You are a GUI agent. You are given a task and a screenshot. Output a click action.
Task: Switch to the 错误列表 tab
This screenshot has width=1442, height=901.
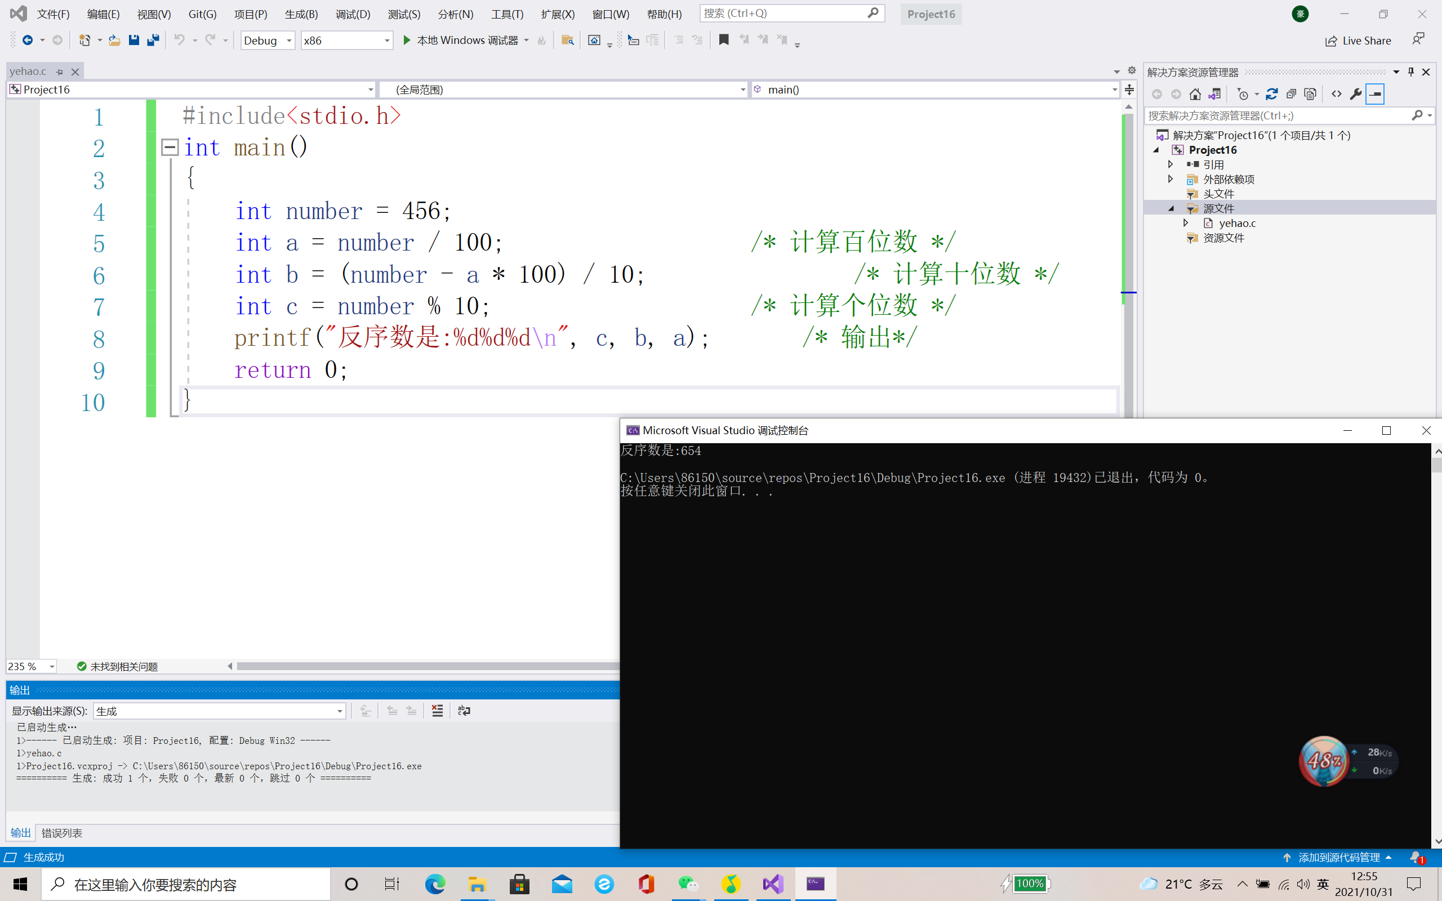pyautogui.click(x=62, y=832)
